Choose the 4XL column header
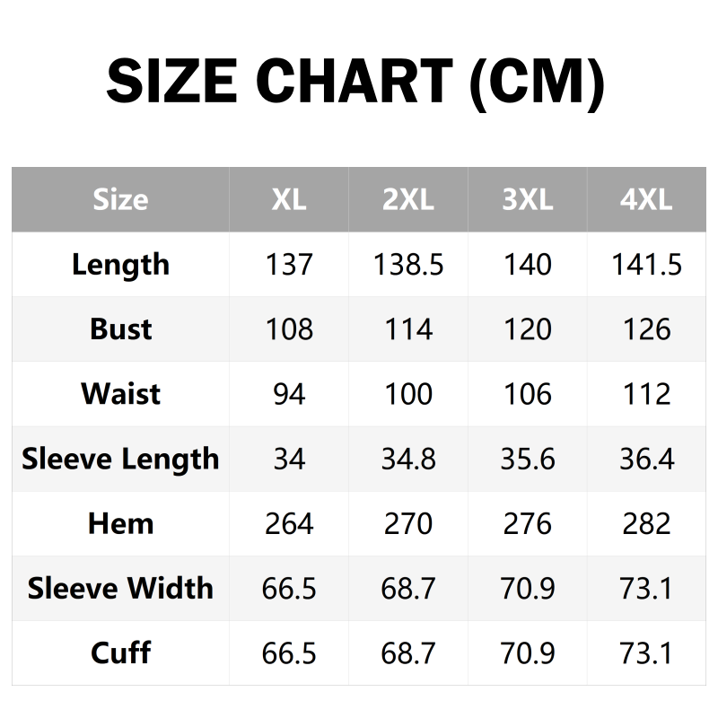The height and width of the screenshot is (718, 718). (646, 199)
